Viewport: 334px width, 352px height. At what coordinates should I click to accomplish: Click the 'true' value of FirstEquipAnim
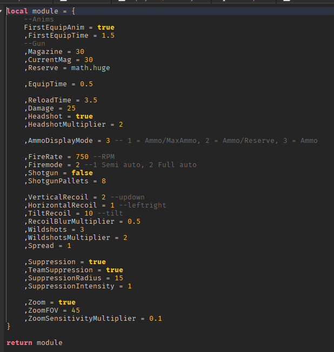point(106,27)
